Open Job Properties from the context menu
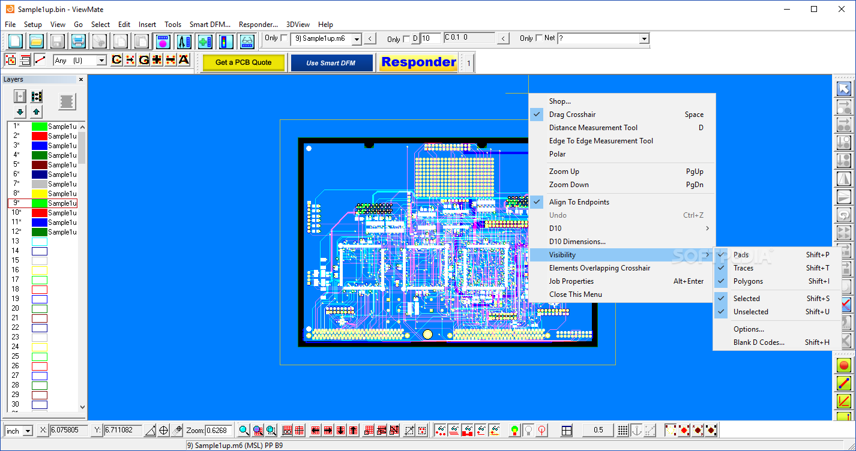This screenshot has width=856, height=451. [x=571, y=281]
